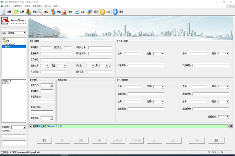
Task: Go to first record with navigator arrow
Action: [30, 126]
